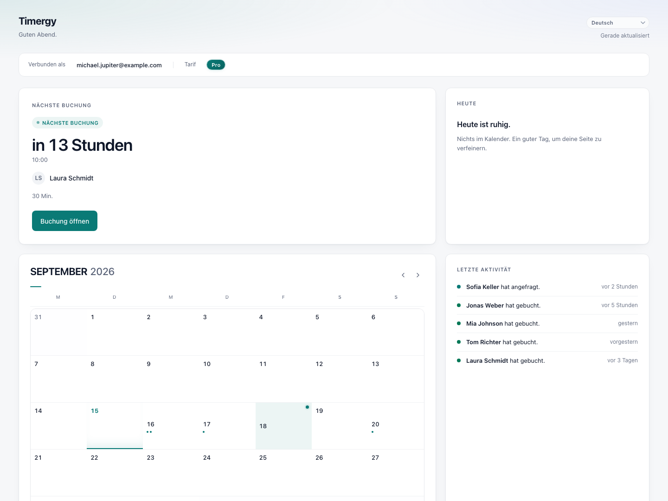The image size is (668, 501).
Task: Select September 13 in calendar
Action: click(396, 379)
